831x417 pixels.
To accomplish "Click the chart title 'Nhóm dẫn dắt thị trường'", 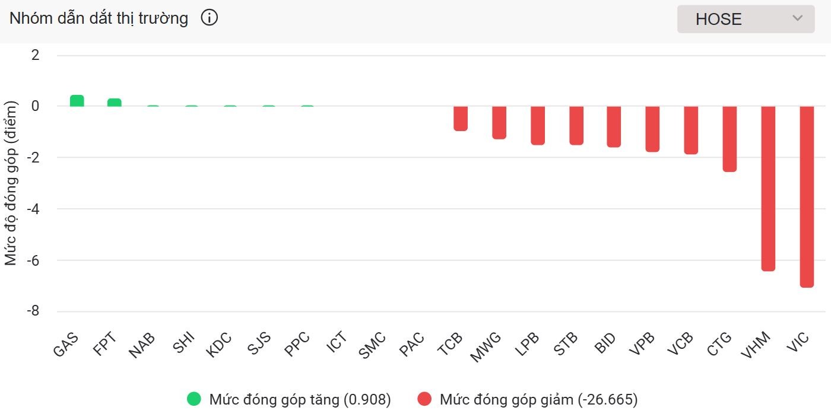I will (x=98, y=18).
